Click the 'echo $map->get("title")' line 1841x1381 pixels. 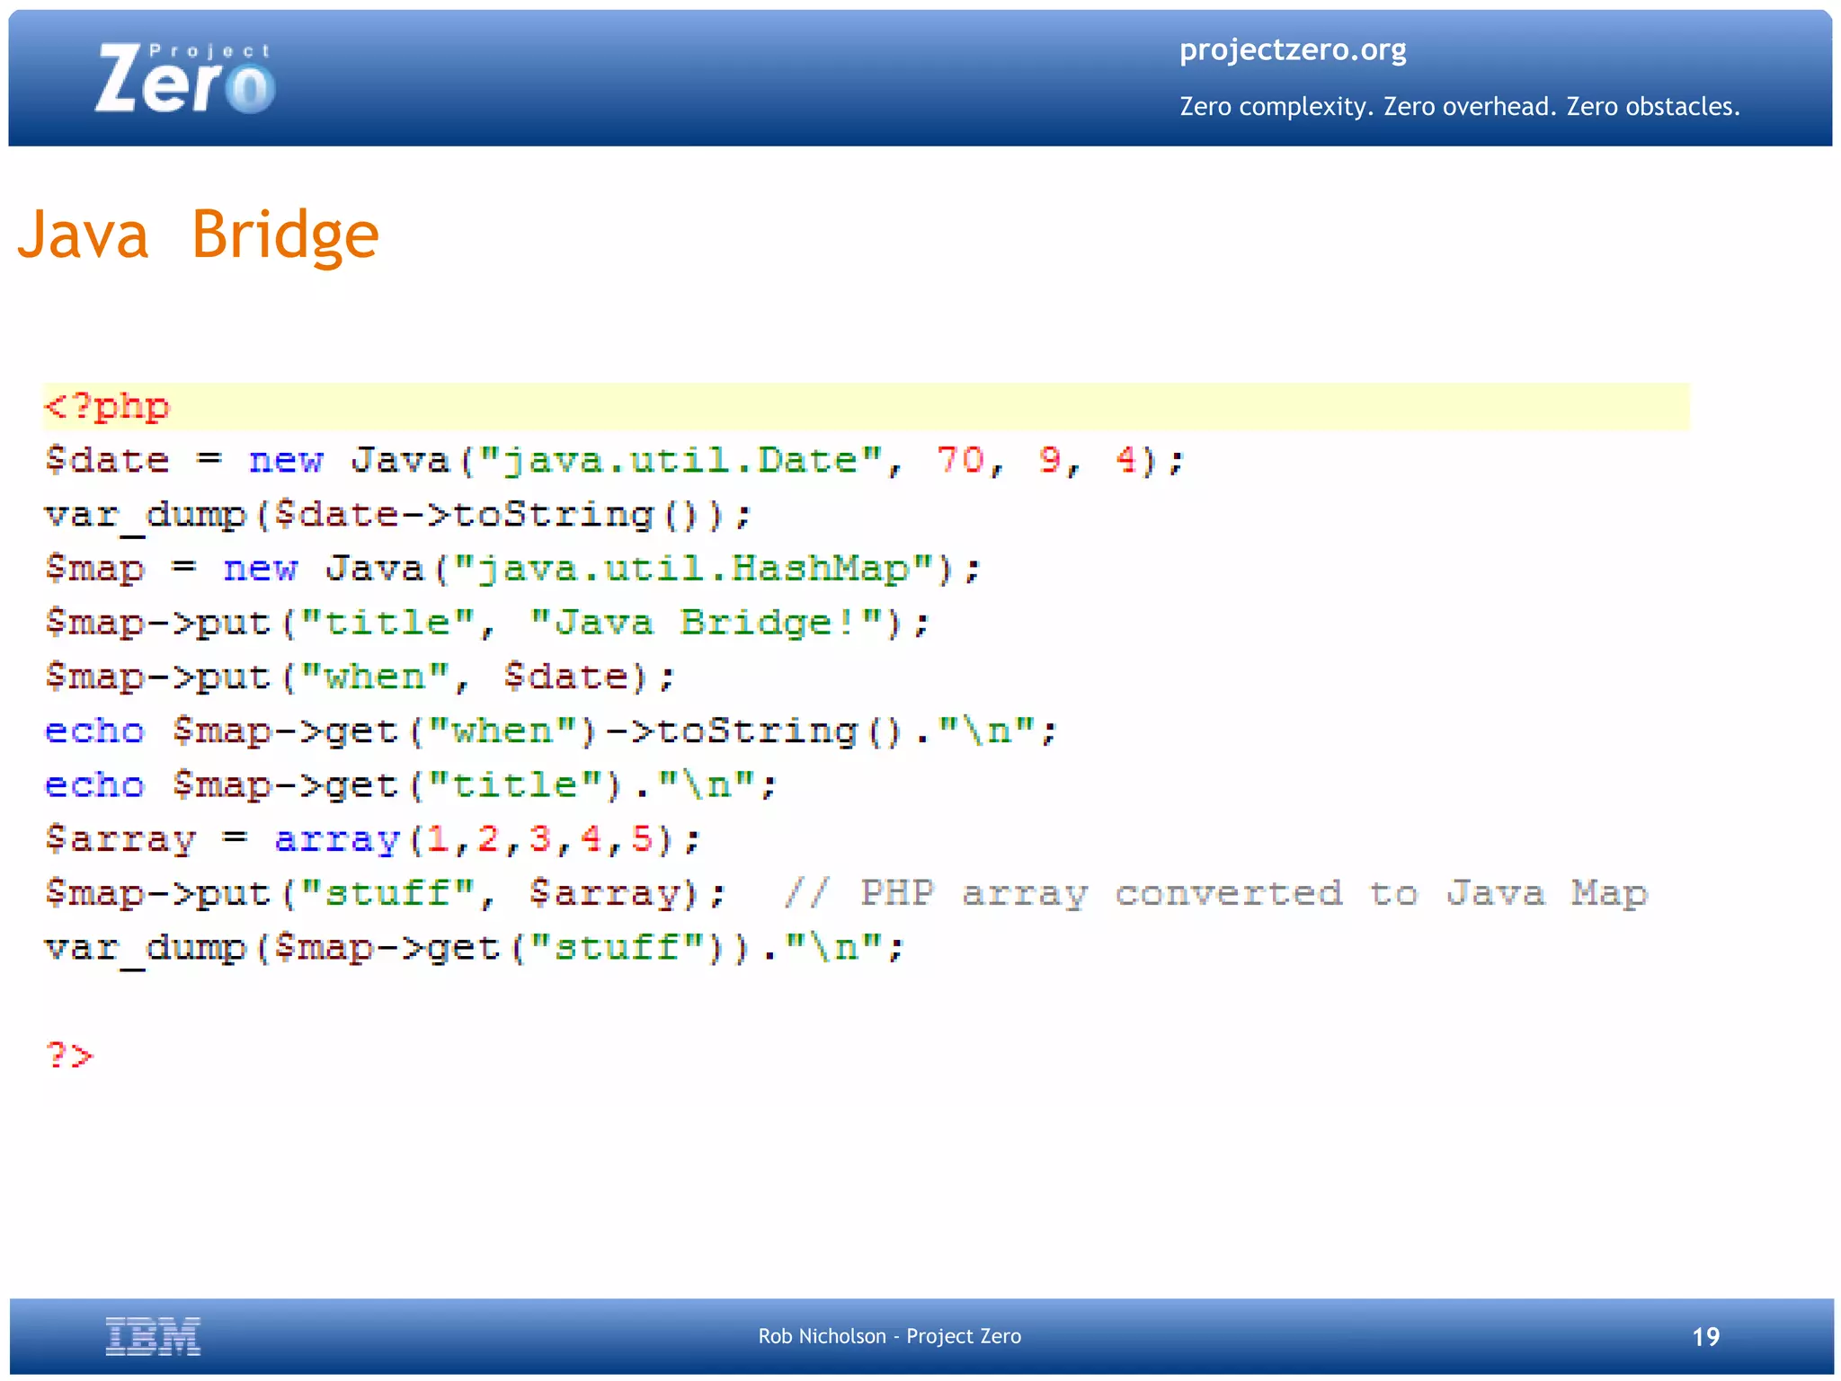click(x=411, y=785)
